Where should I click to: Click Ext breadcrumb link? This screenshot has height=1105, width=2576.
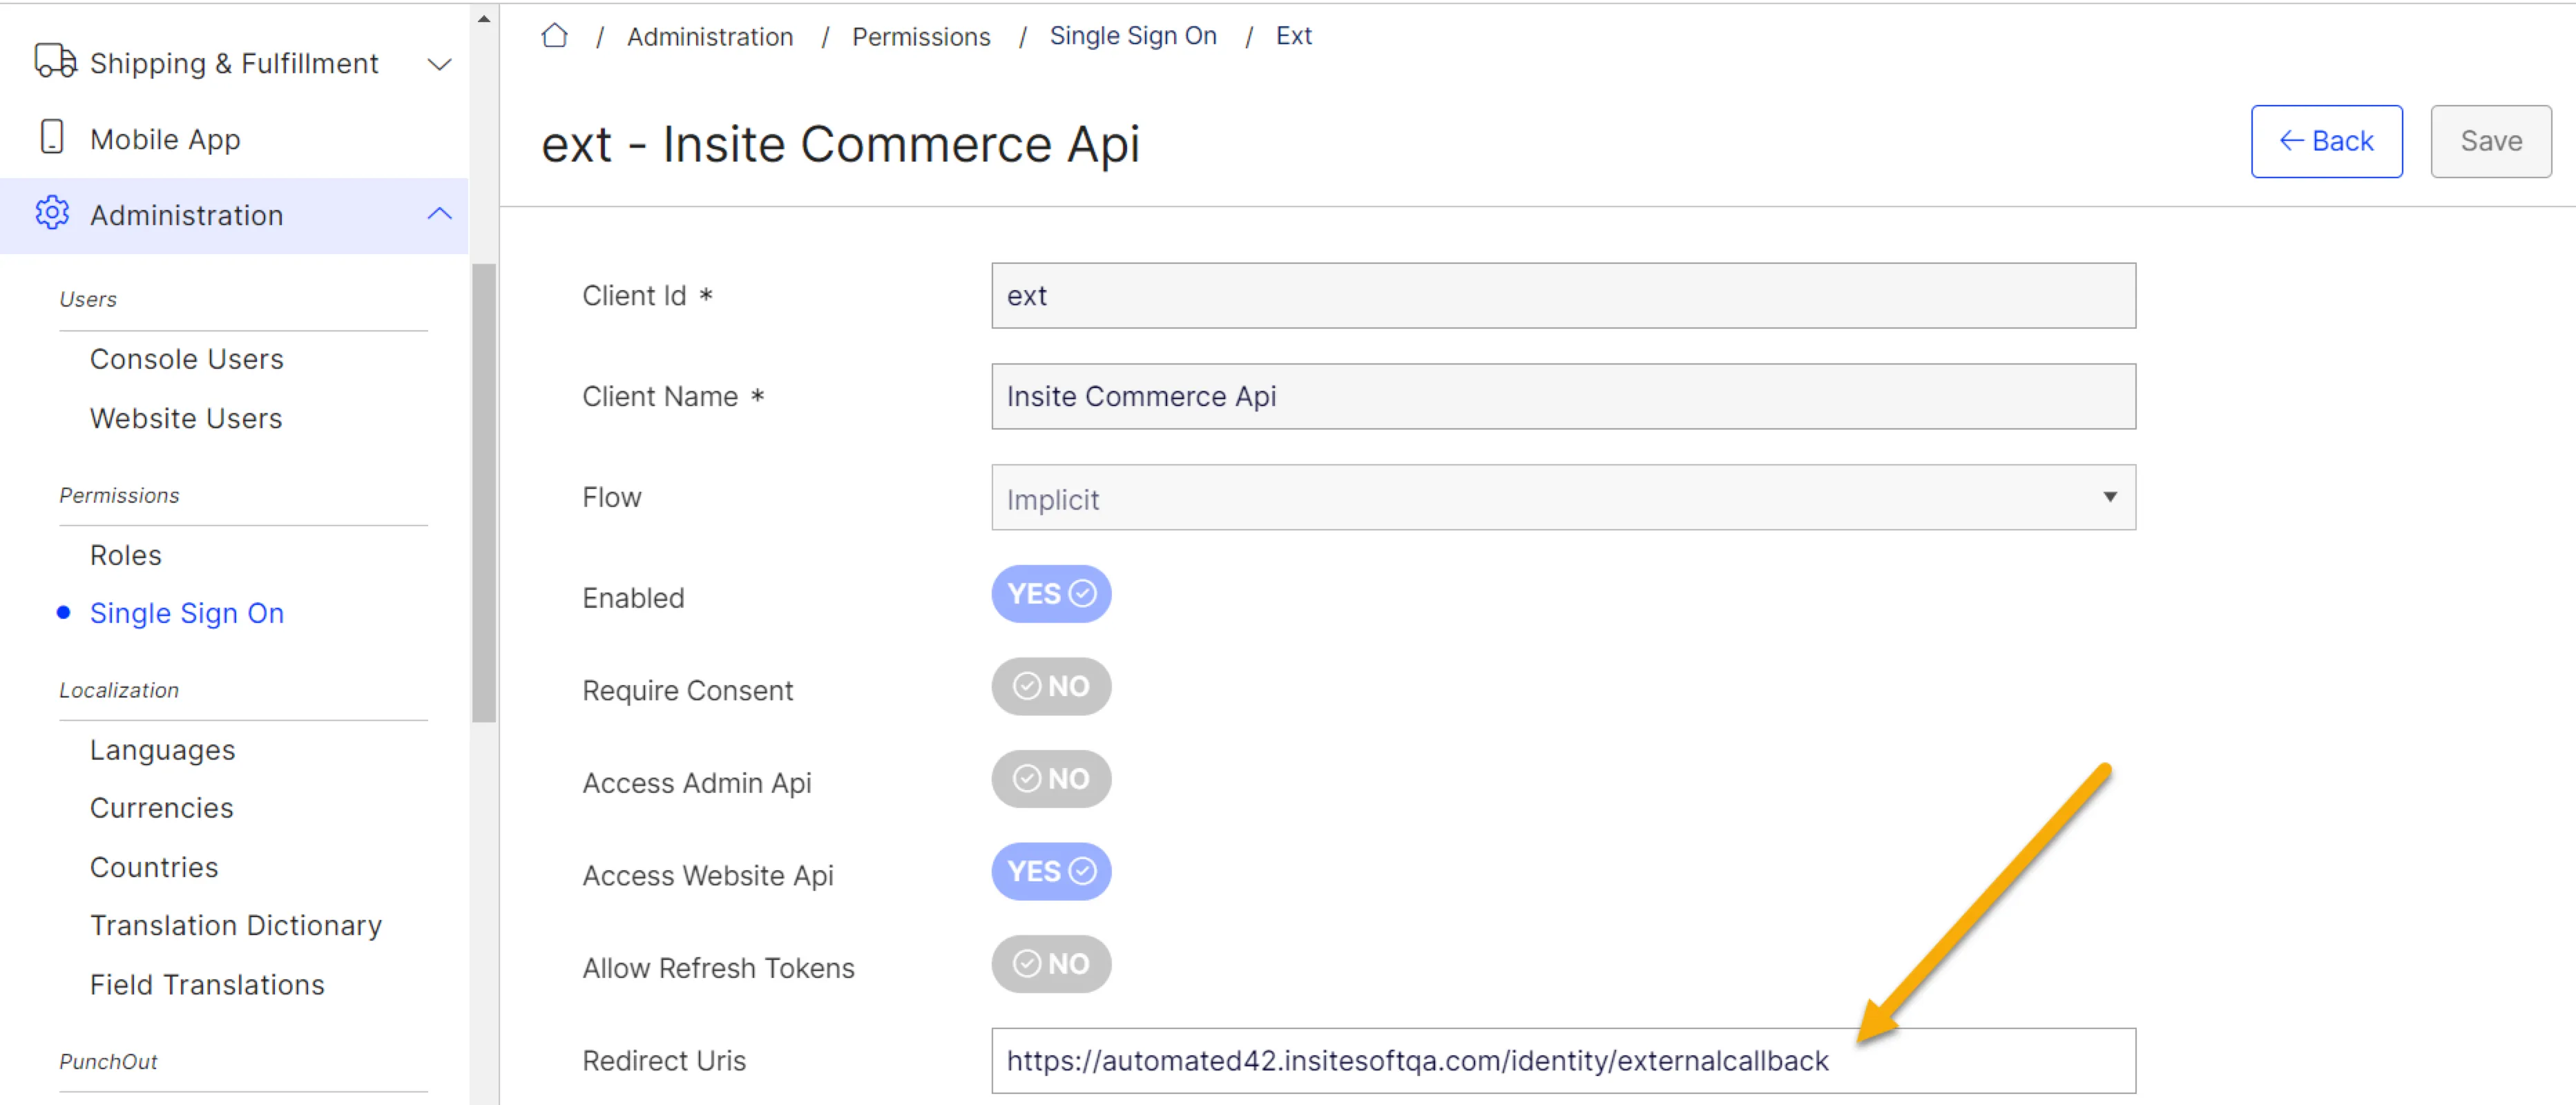1293,36
